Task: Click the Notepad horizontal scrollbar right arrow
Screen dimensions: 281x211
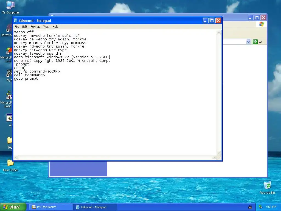Action: [x=214, y=157]
